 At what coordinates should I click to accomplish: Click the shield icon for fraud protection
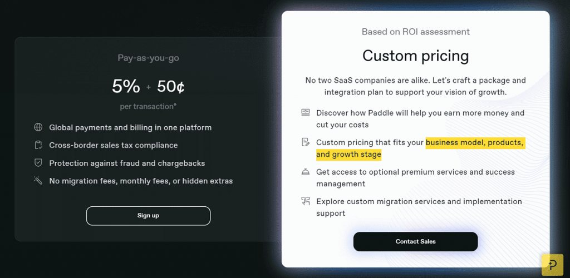[38, 163]
